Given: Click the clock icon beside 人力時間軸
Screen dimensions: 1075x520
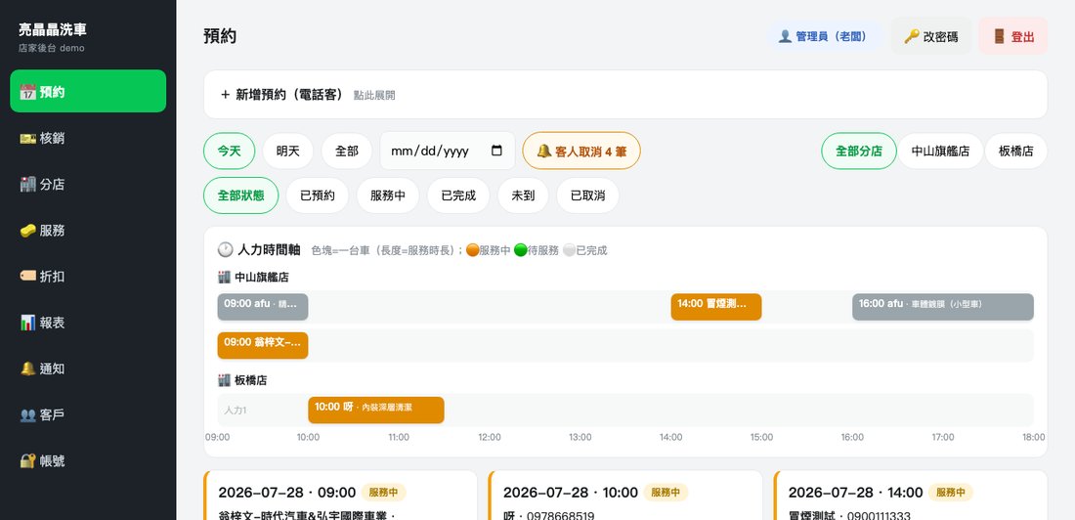Looking at the screenshot, I should 225,249.
